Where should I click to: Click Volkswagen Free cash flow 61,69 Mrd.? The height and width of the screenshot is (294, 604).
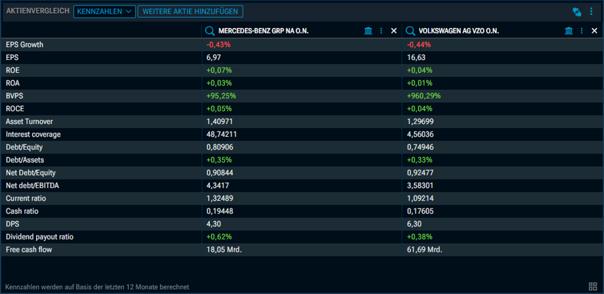click(425, 250)
